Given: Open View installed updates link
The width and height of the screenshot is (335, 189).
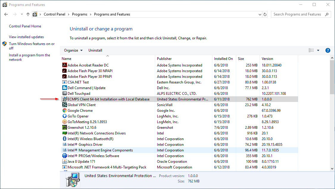Looking at the screenshot, I should tap(26, 37).
